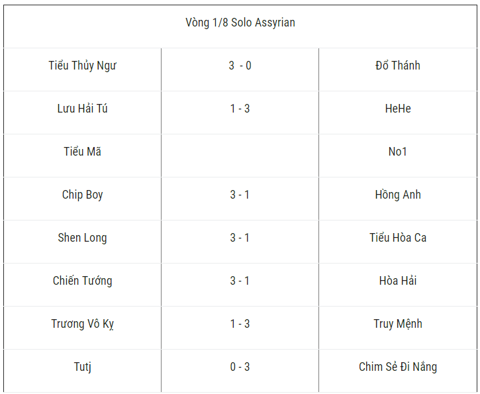Click on the name Lưu Hải Tú
Image resolution: width=480 pixels, height=394 pixels.
83,109
